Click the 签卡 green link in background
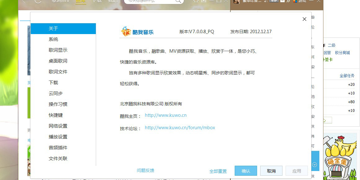The height and width of the screenshot is (180, 360). click(328, 59)
